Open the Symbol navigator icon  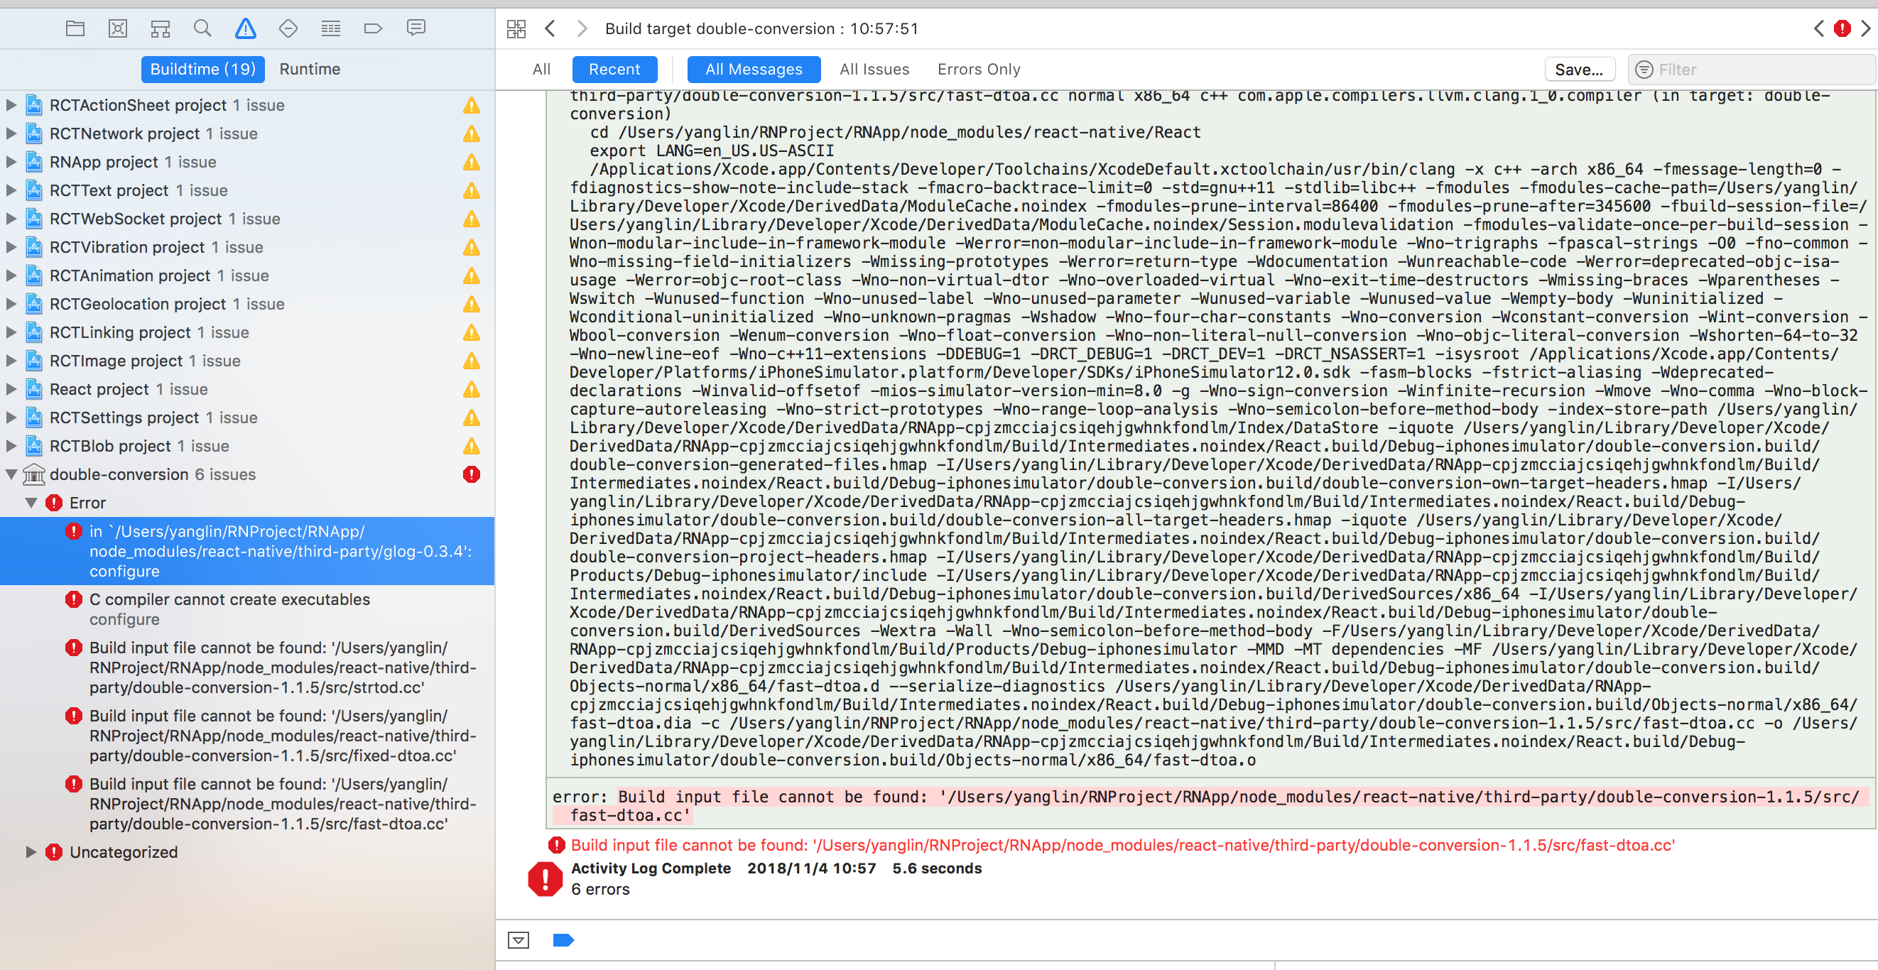[161, 29]
